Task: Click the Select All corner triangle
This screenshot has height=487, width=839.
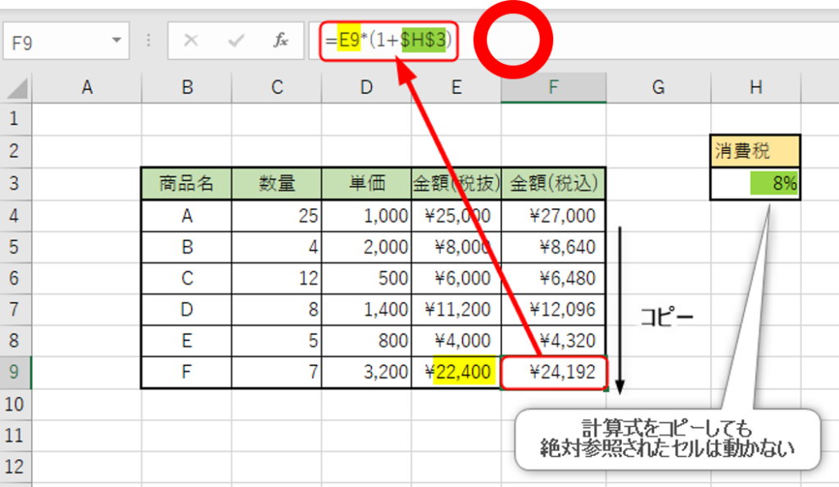Action: point(18,87)
